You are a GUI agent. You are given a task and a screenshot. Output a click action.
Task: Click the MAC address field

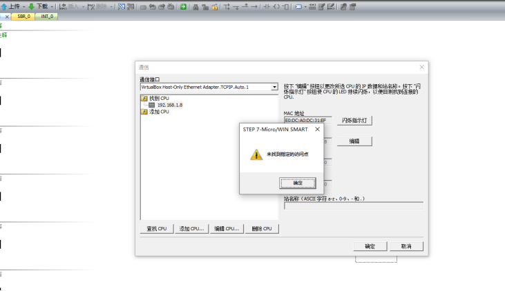pyautogui.click(x=307, y=120)
